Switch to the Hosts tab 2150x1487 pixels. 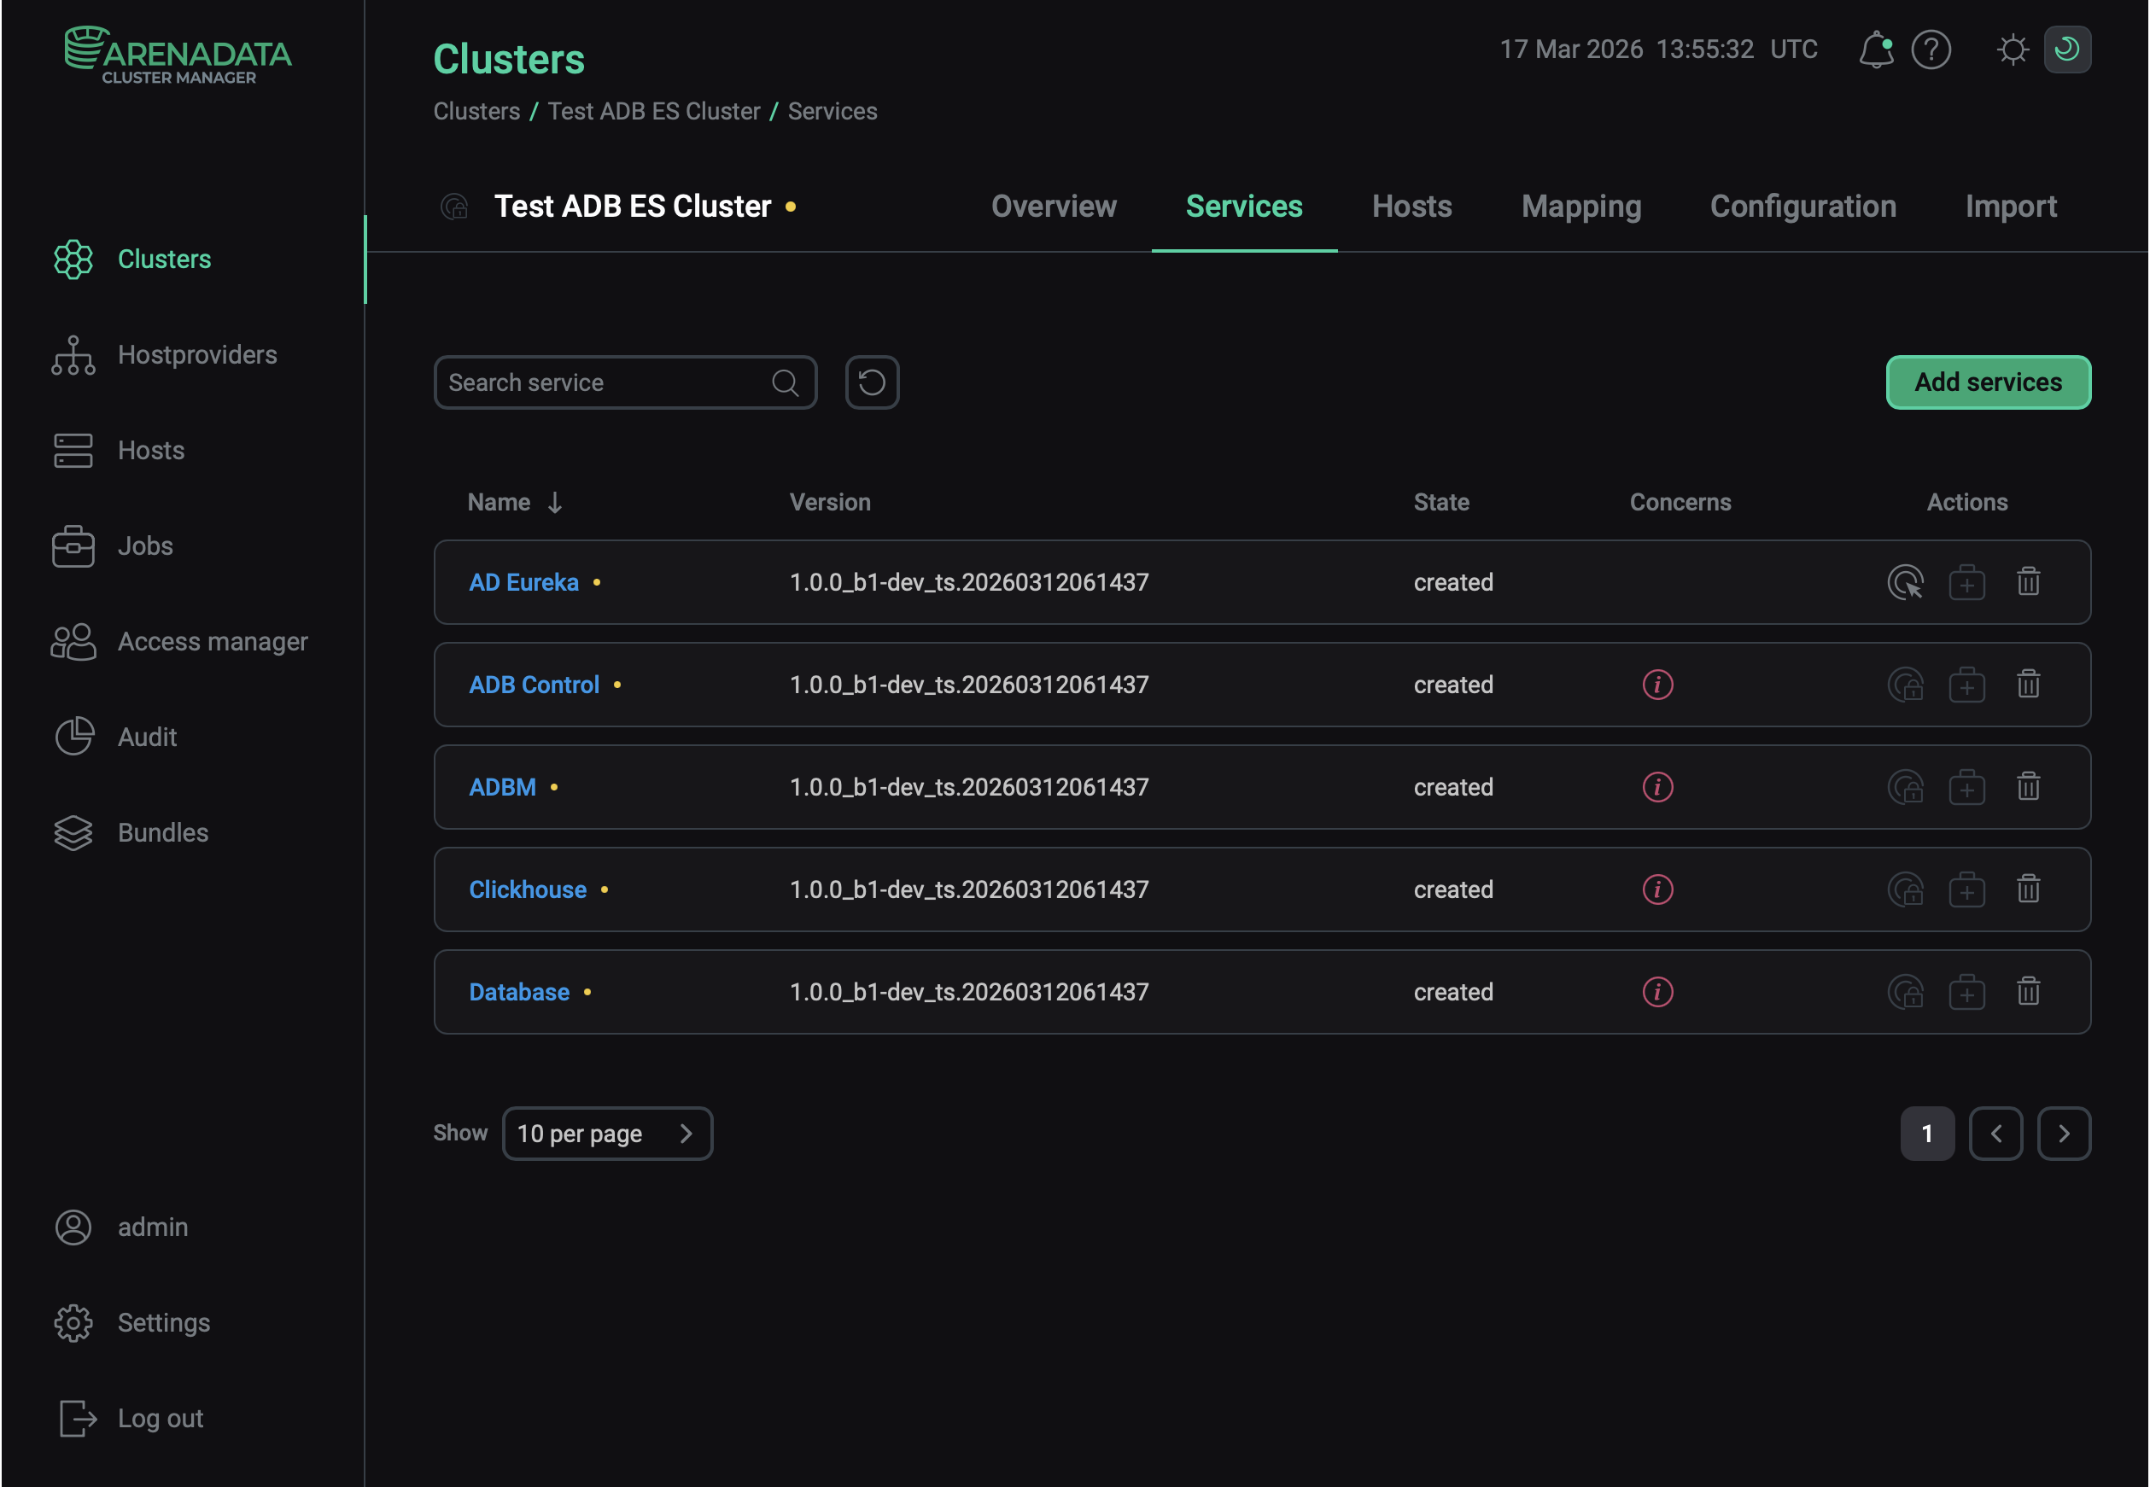pos(1410,206)
